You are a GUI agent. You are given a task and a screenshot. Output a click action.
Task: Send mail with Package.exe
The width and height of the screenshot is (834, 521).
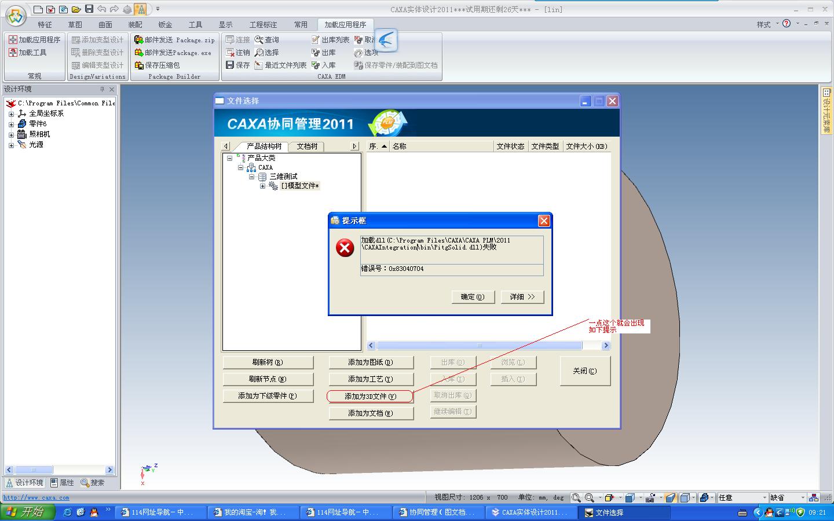(x=173, y=53)
